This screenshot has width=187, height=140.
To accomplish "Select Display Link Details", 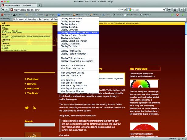I will point(78,38).
